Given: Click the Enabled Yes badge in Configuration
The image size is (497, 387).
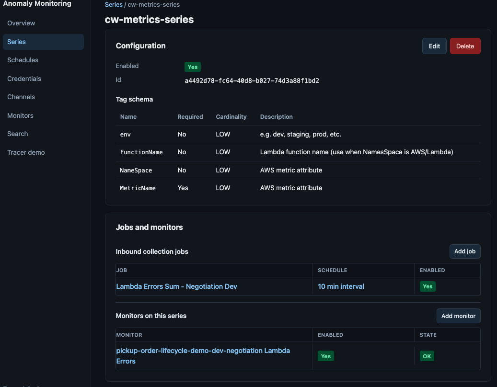Looking at the screenshot, I should coord(192,67).
